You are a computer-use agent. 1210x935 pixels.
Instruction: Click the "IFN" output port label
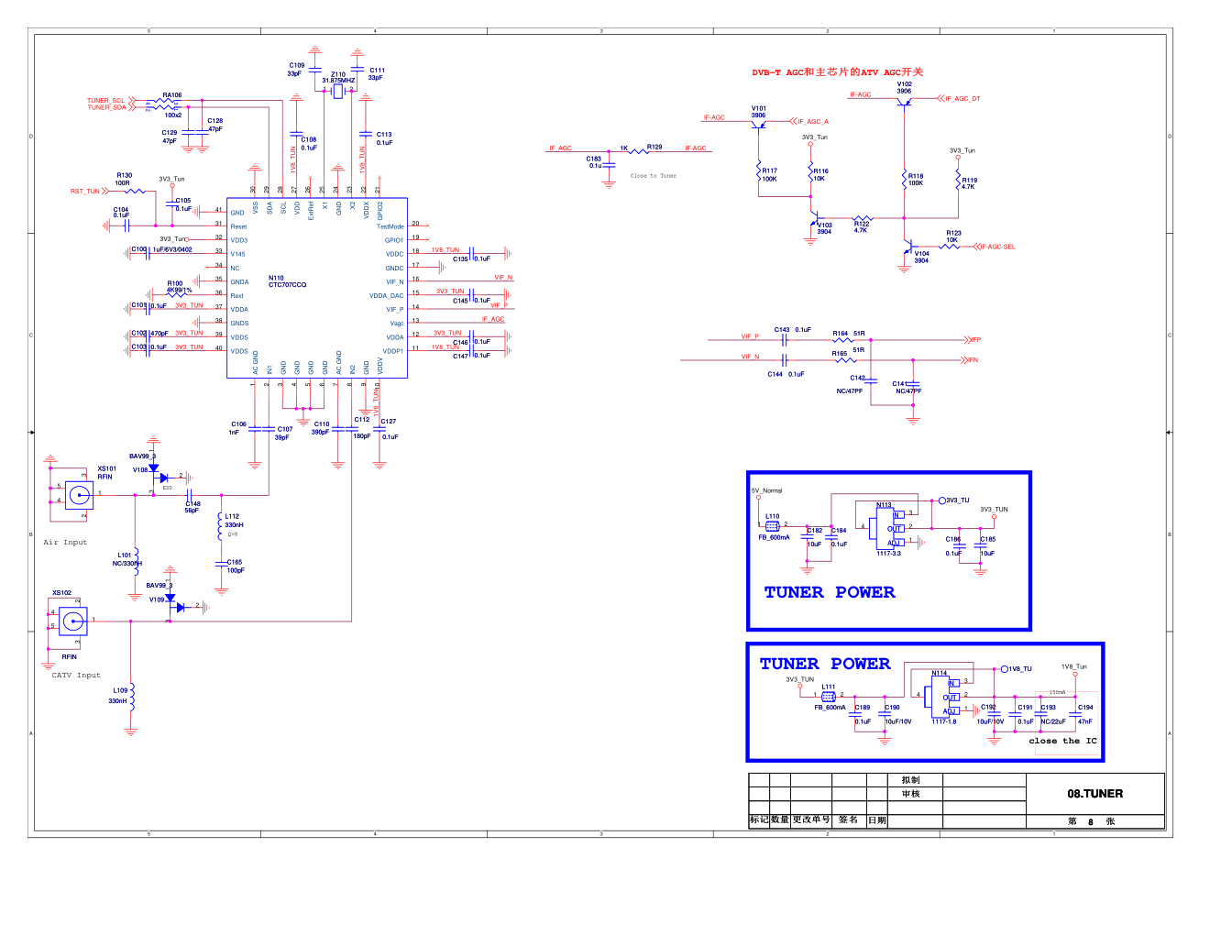973,360
